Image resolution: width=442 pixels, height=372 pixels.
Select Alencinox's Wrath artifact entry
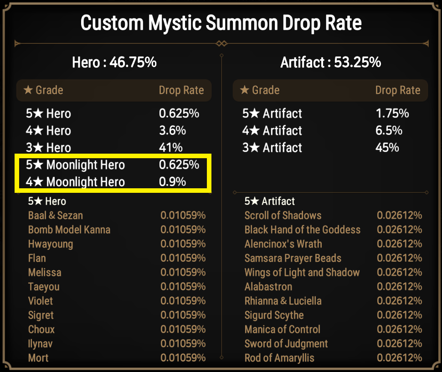coord(283,244)
